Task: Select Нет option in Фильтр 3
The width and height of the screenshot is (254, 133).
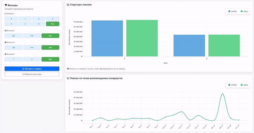Action: click(32, 48)
